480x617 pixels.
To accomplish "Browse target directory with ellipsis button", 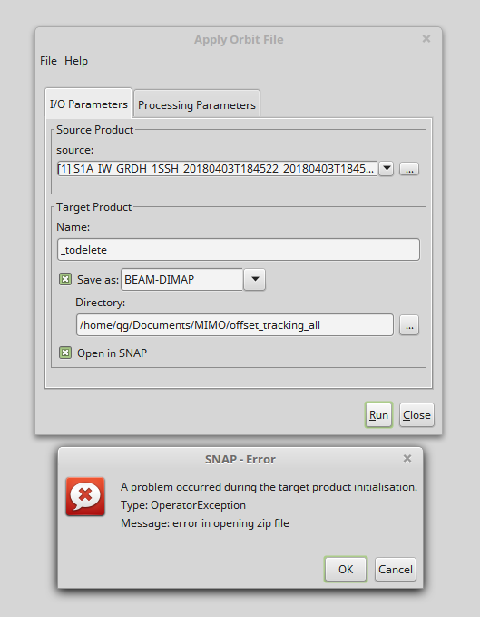I will coord(409,325).
